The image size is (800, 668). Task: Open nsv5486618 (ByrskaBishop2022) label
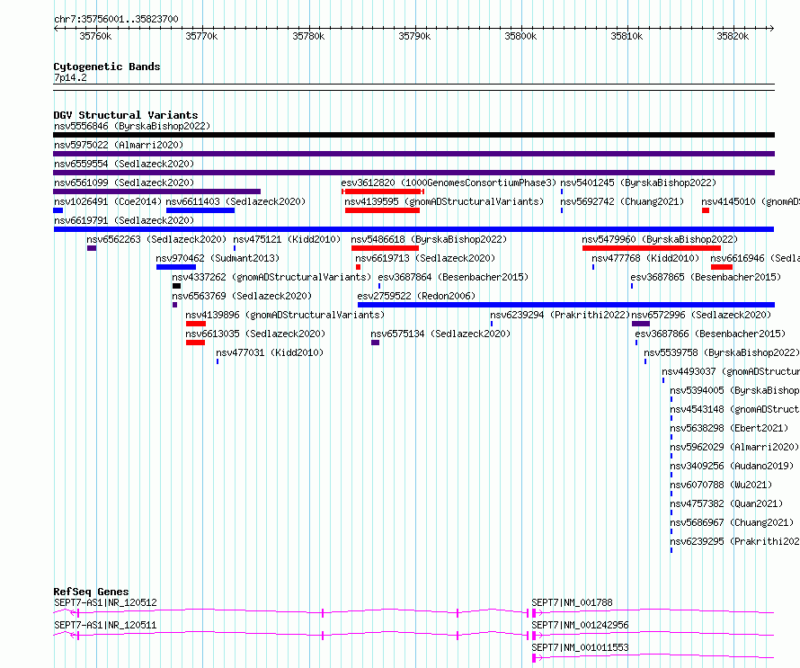pyautogui.click(x=429, y=239)
